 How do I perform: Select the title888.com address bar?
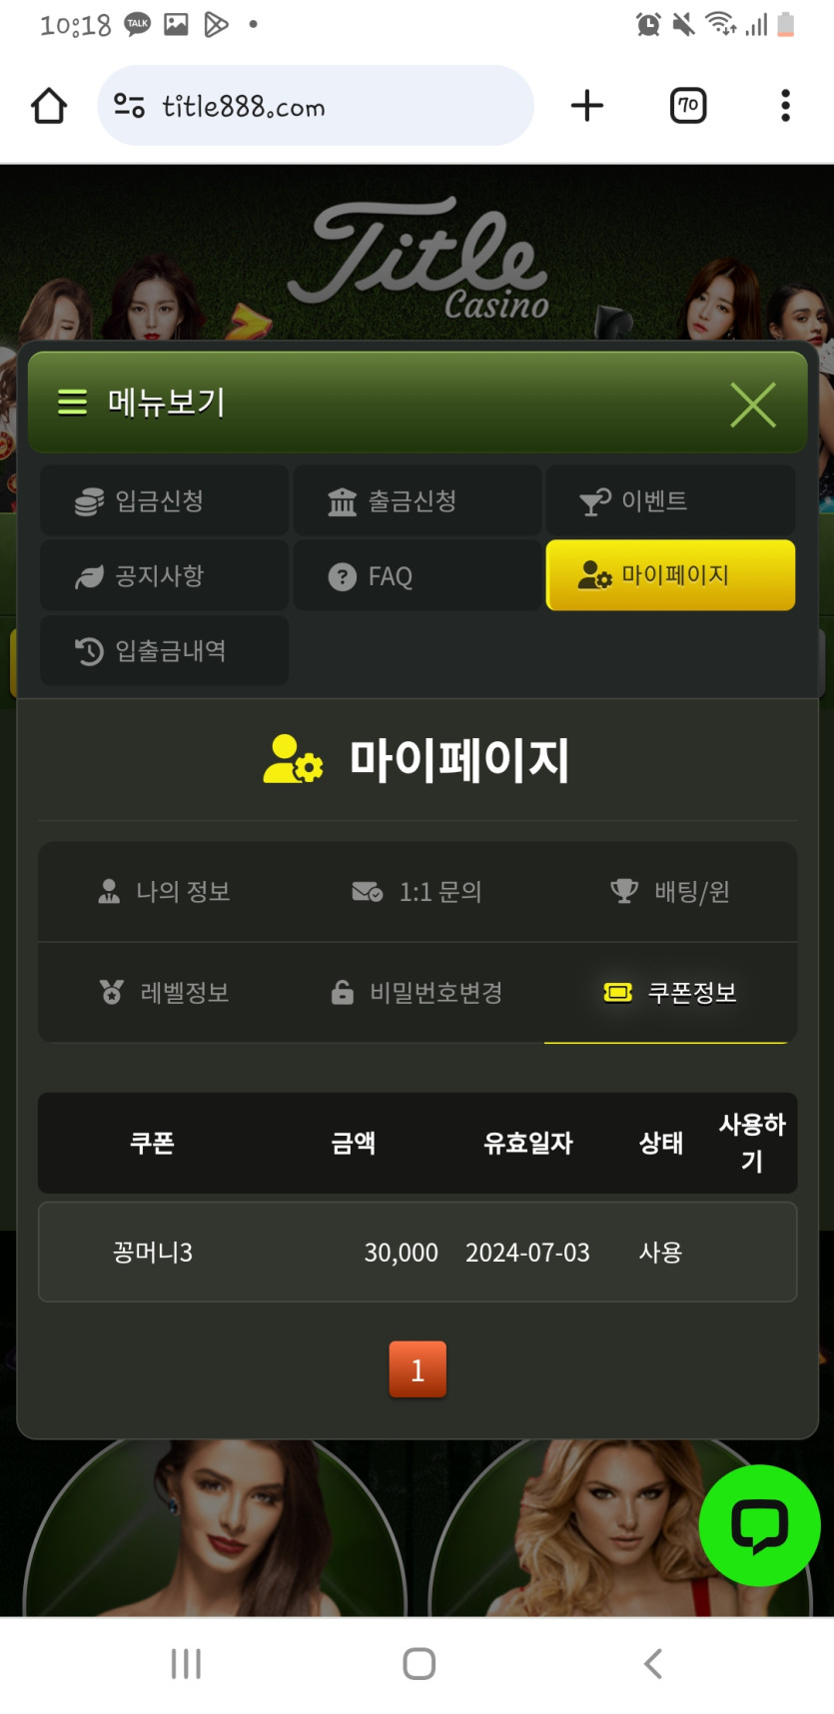(316, 106)
